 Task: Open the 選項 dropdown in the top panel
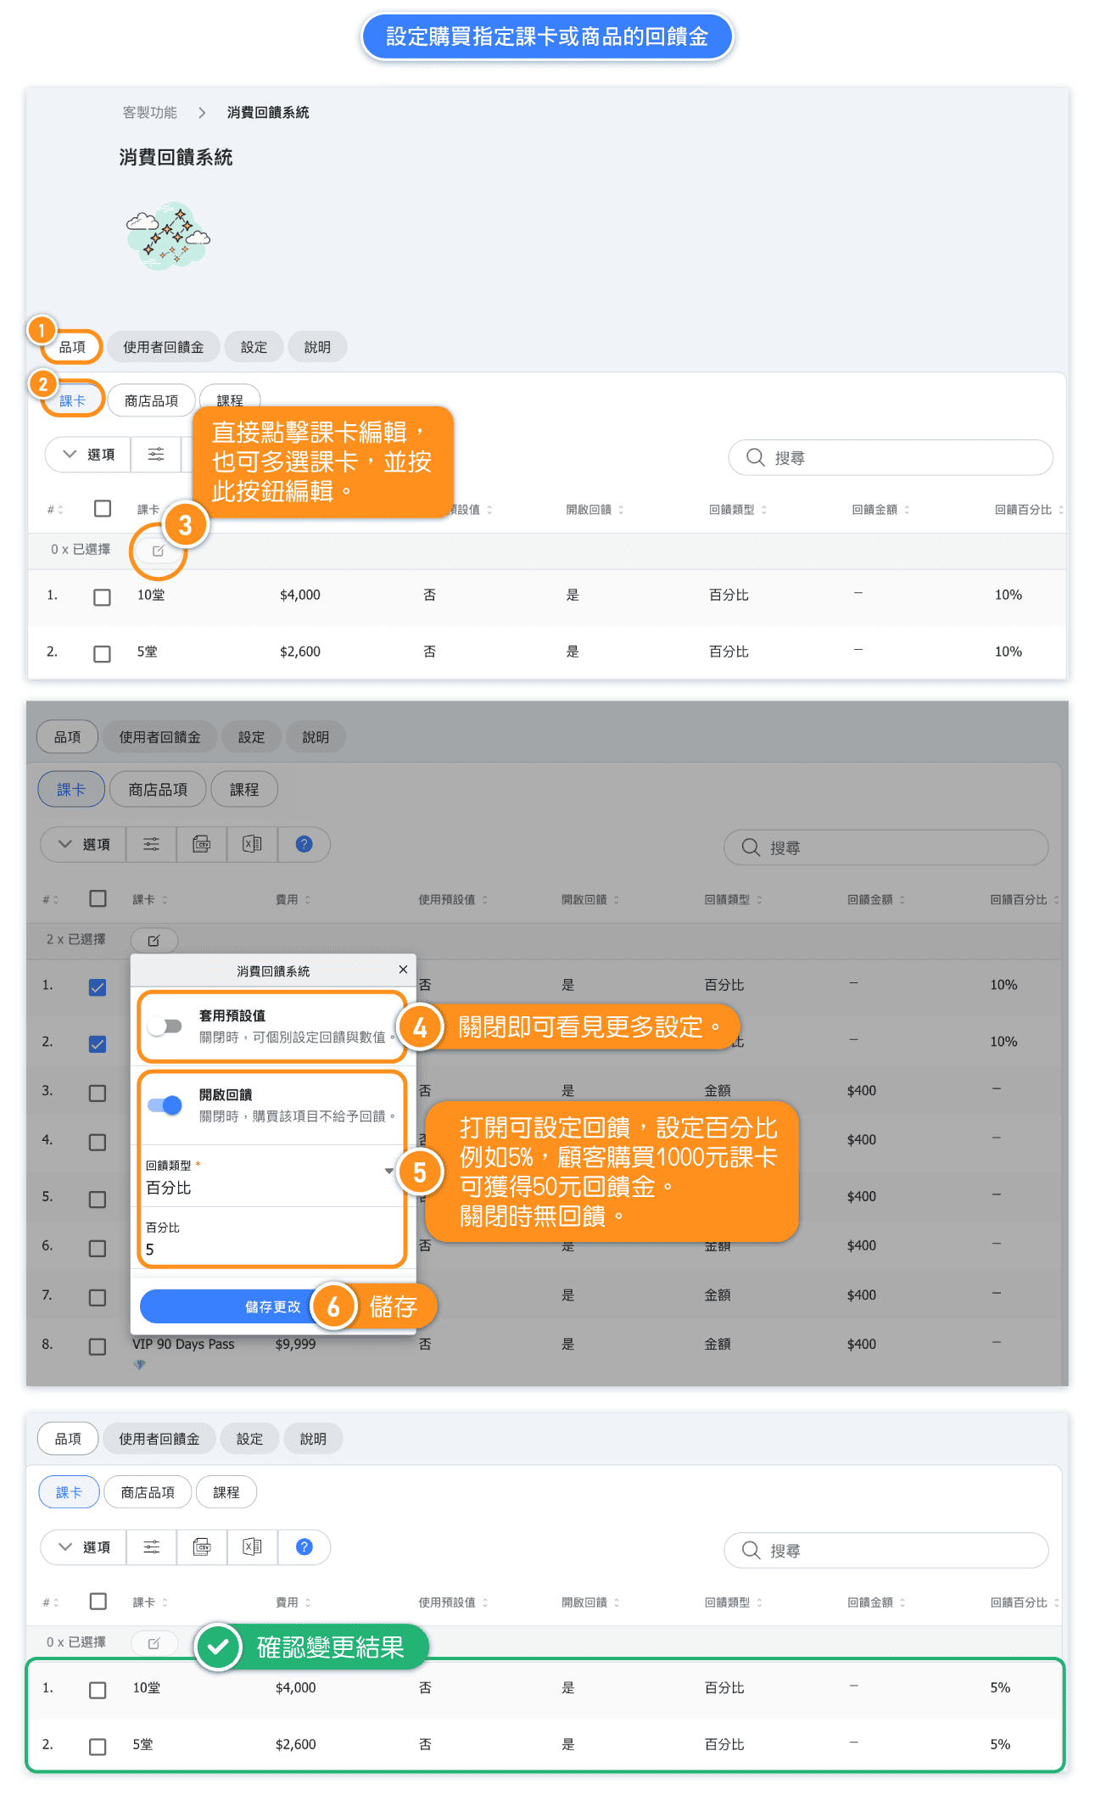[x=88, y=455]
